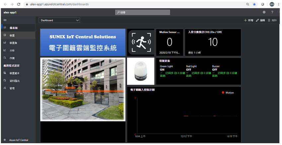
Task: Click the analytics icon beside 分析
Action: (x=5, y=50)
